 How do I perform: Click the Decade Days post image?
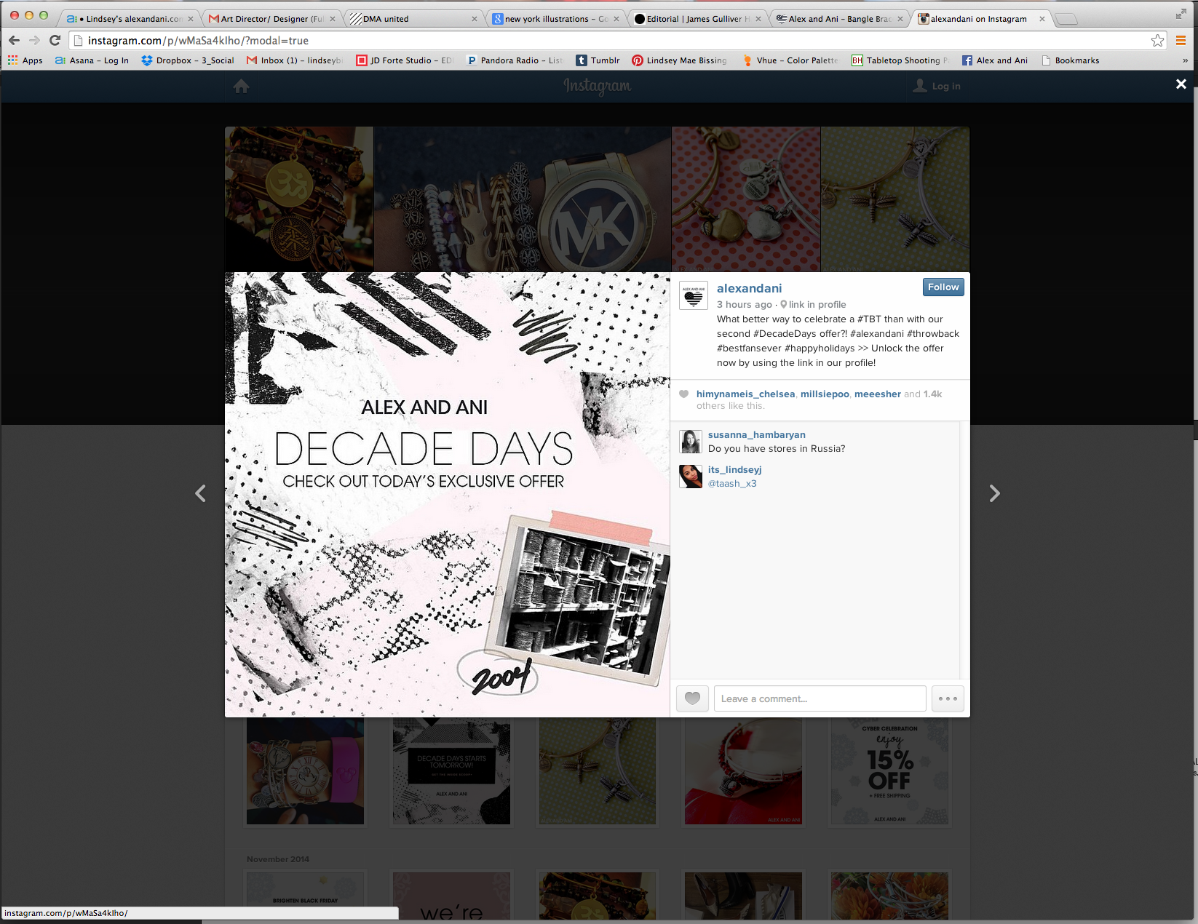coord(447,495)
